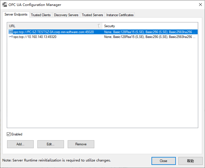Screen dimensions: 205x168
Task: Click the Close button at bottom
Action: pyautogui.click(x=163, y=161)
